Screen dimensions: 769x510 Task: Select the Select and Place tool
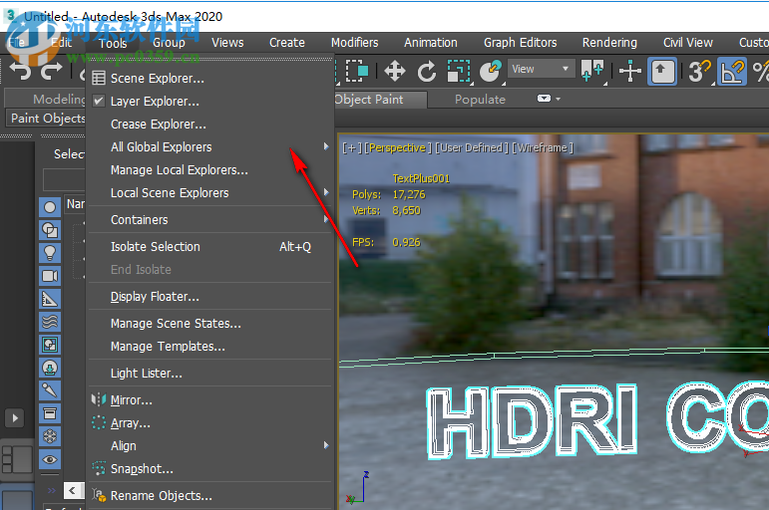[x=490, y=71]
